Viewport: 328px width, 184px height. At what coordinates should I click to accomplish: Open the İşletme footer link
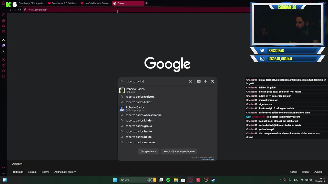coord(45,172)
